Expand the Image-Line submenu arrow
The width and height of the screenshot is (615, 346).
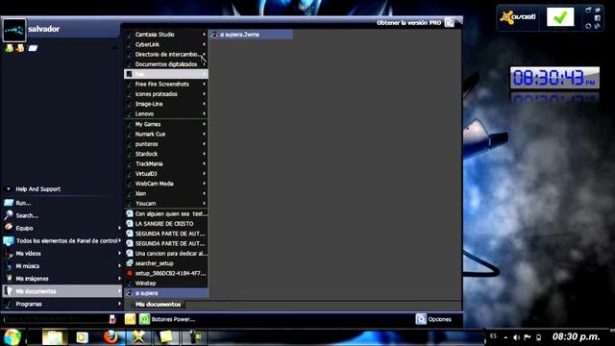tap(205, 104)
